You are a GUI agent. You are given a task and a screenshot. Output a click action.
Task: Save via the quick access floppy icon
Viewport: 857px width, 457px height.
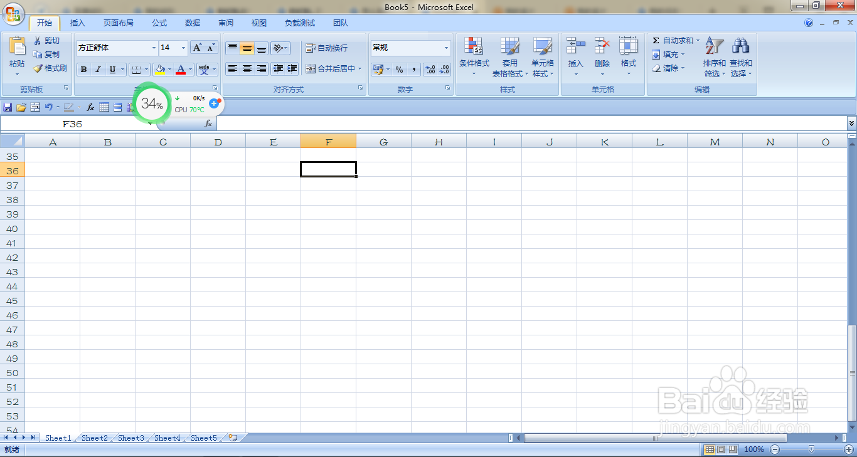point(8,107)
